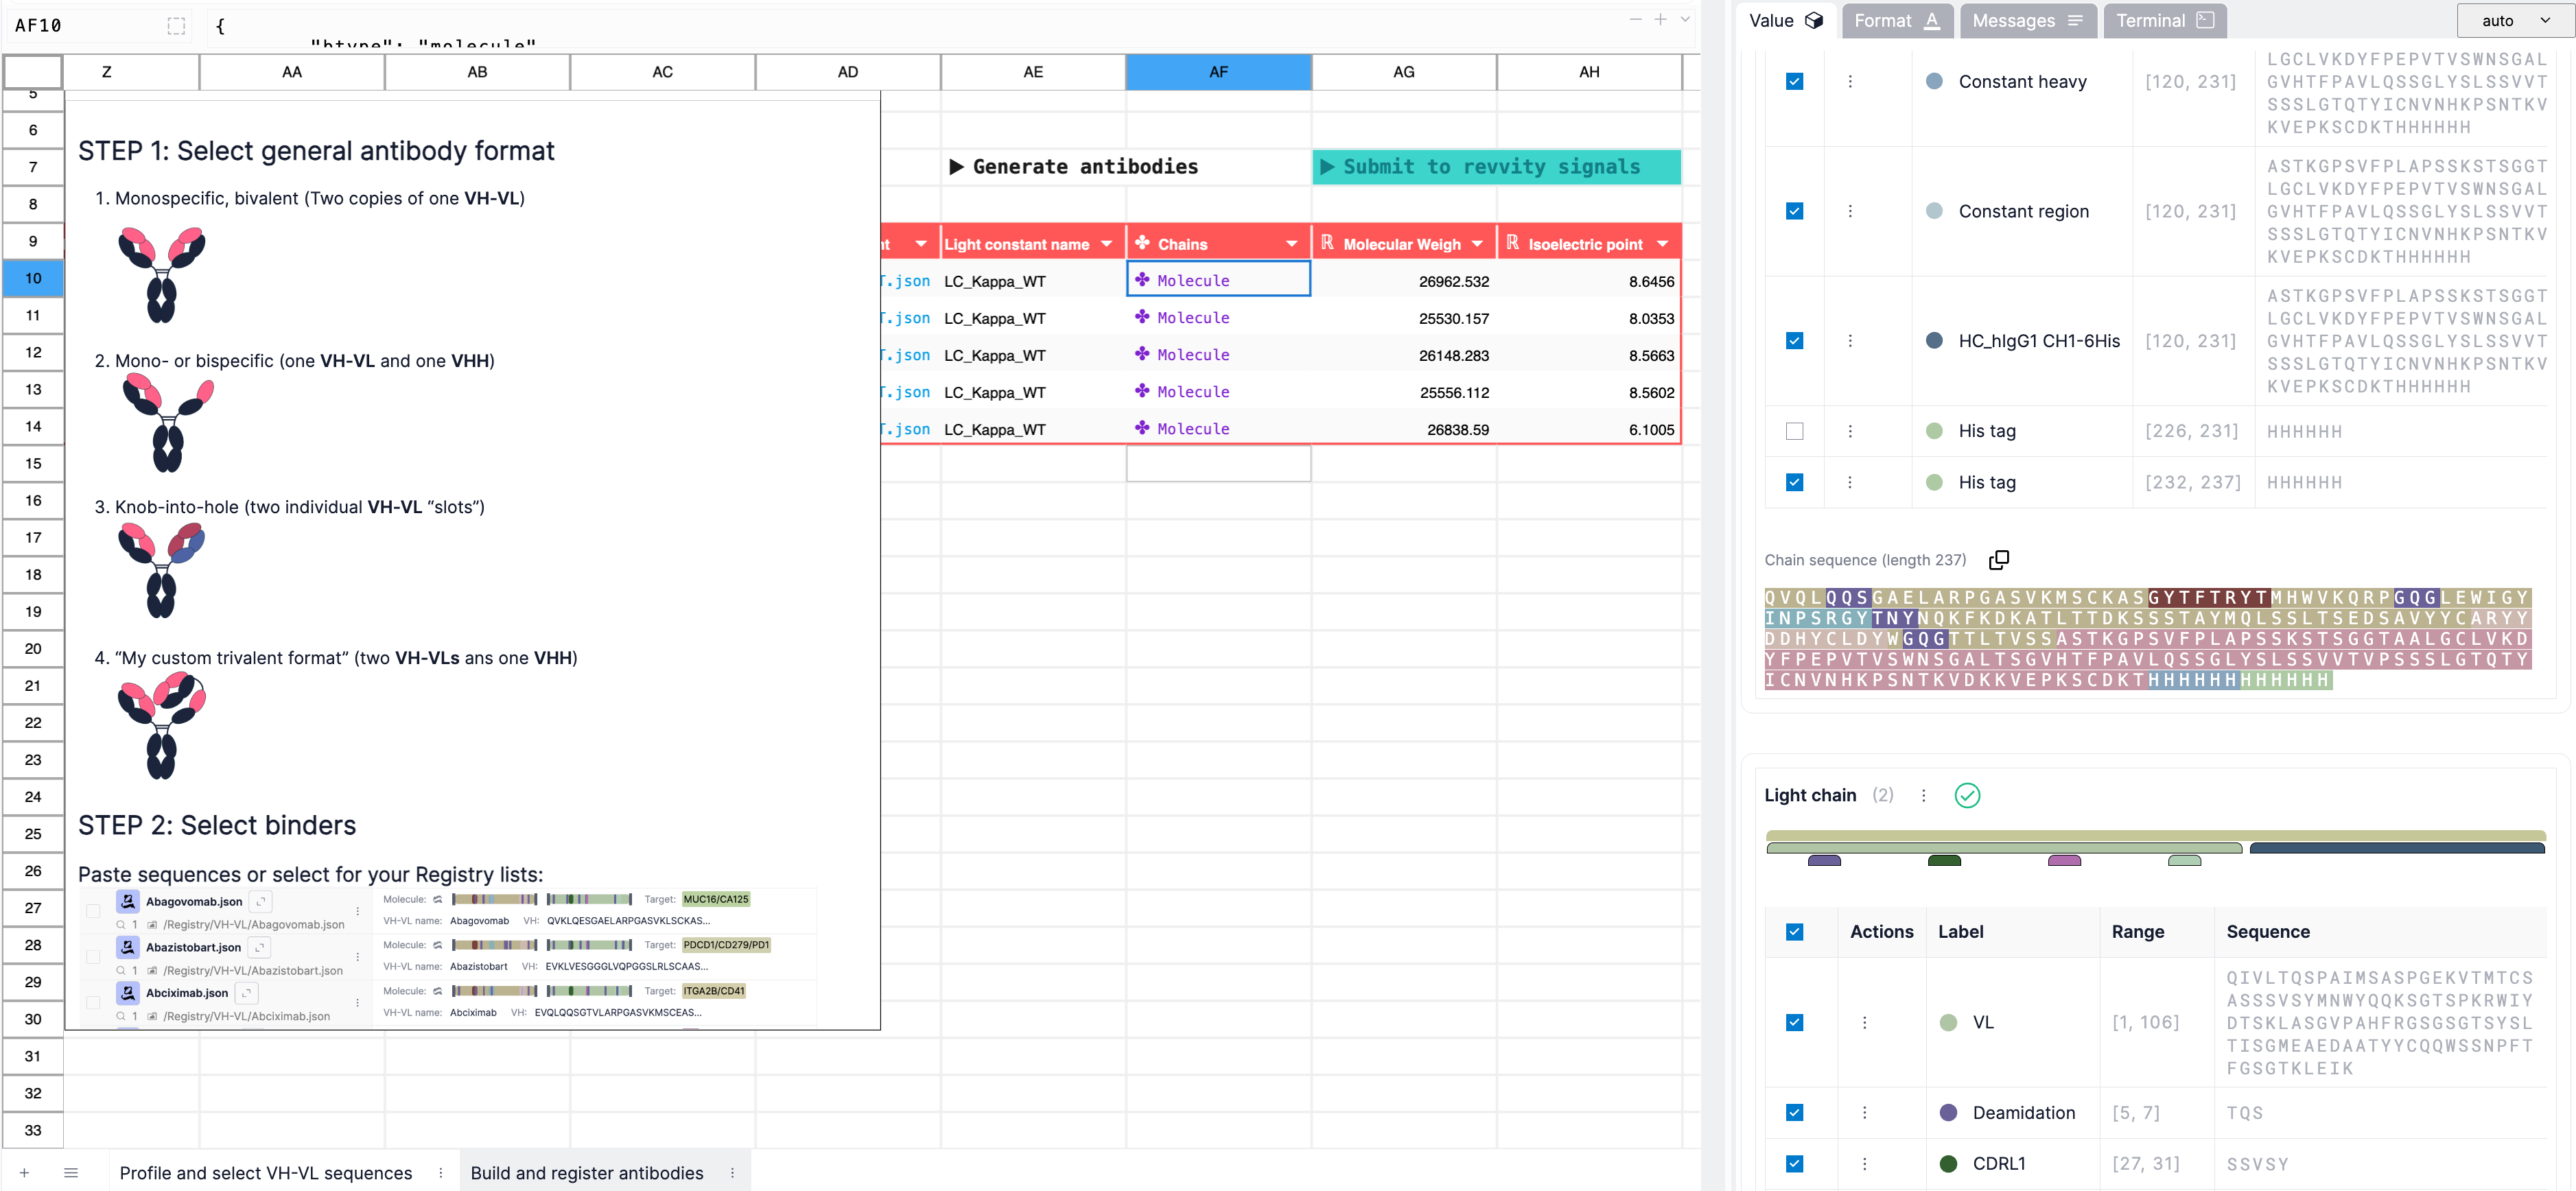Click the Generate antibodies button
Viewport: 2576px width, 1191px height.
coord(1073,167)
